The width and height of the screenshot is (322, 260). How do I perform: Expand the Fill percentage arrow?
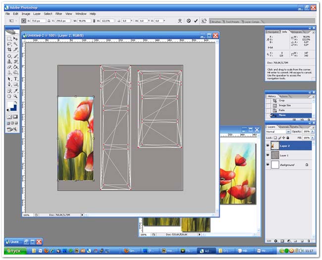pyautogui.click(x=312, y=137)
